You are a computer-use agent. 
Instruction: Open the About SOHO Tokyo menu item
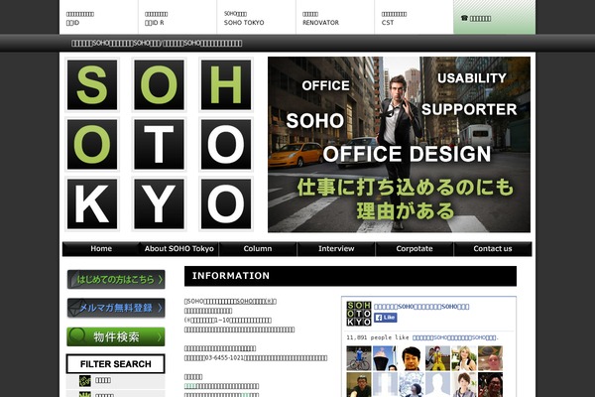179,249
